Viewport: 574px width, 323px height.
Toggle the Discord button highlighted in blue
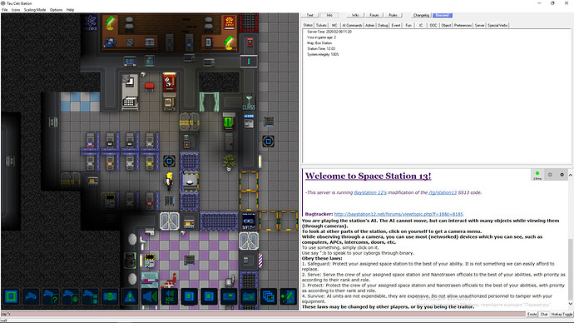(x=443, y=15)
